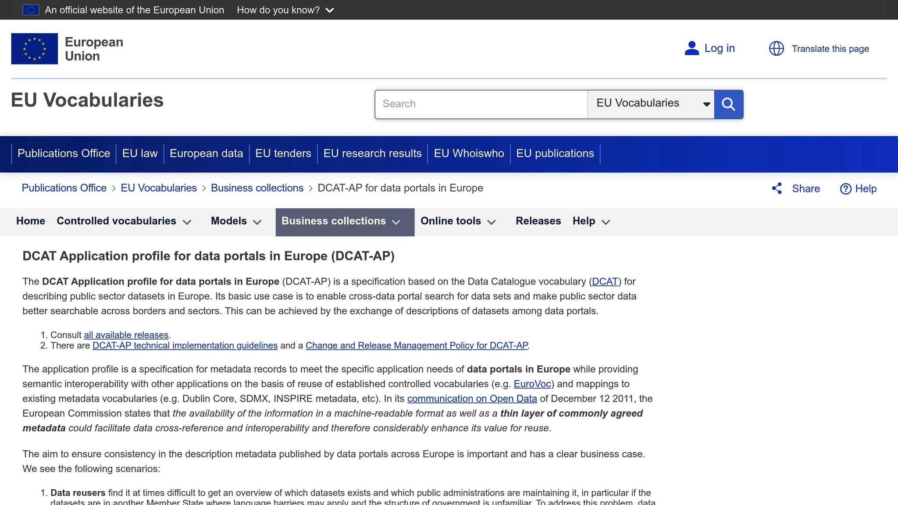Click the Log in user icon
Screen dimensions: 898x505
[x=691, y=48]
